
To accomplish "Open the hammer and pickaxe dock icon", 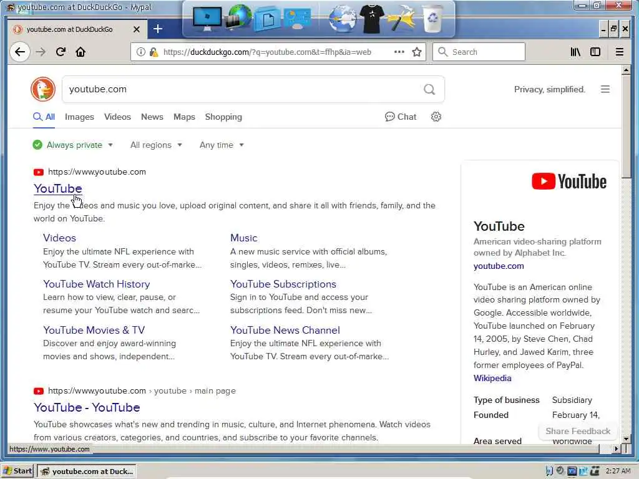I will (401, 18).
